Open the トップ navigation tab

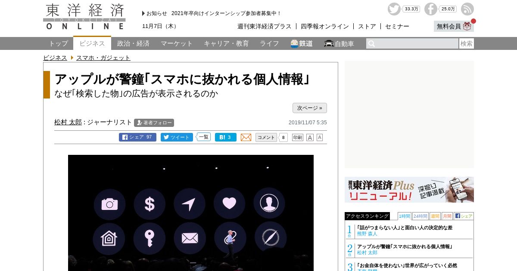pos(58,43)
